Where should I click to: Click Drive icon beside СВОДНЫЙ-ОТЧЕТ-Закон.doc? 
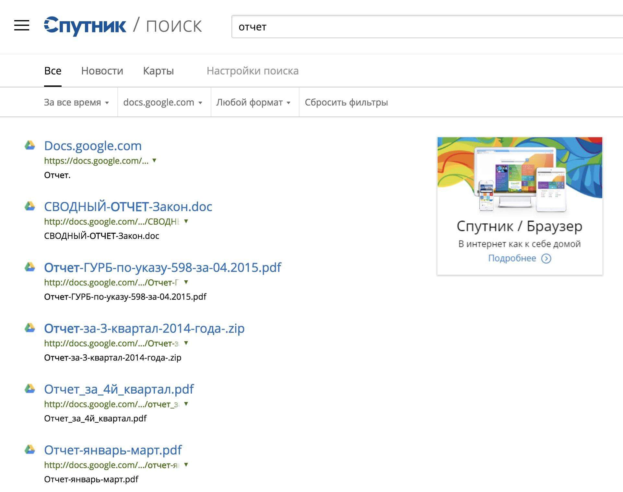click(x=30, y=206)
